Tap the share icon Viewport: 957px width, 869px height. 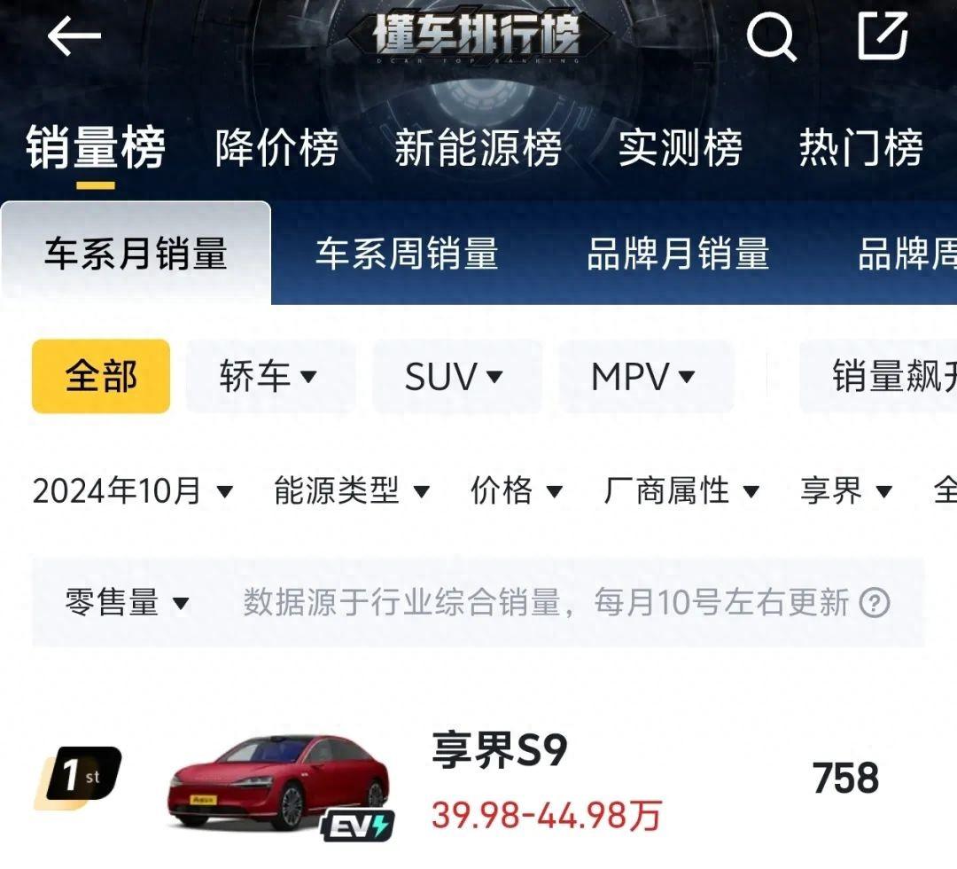(x=883, y=36)
